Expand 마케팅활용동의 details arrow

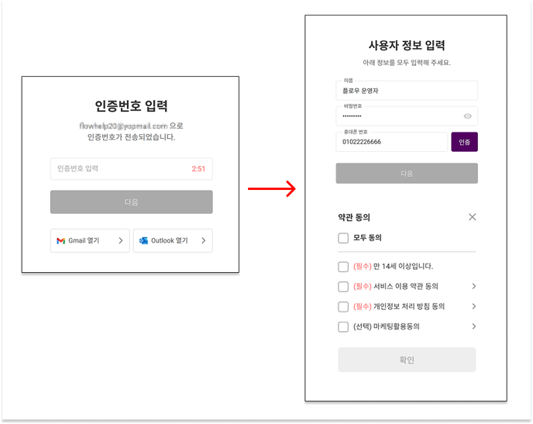[x=474, y=326]
